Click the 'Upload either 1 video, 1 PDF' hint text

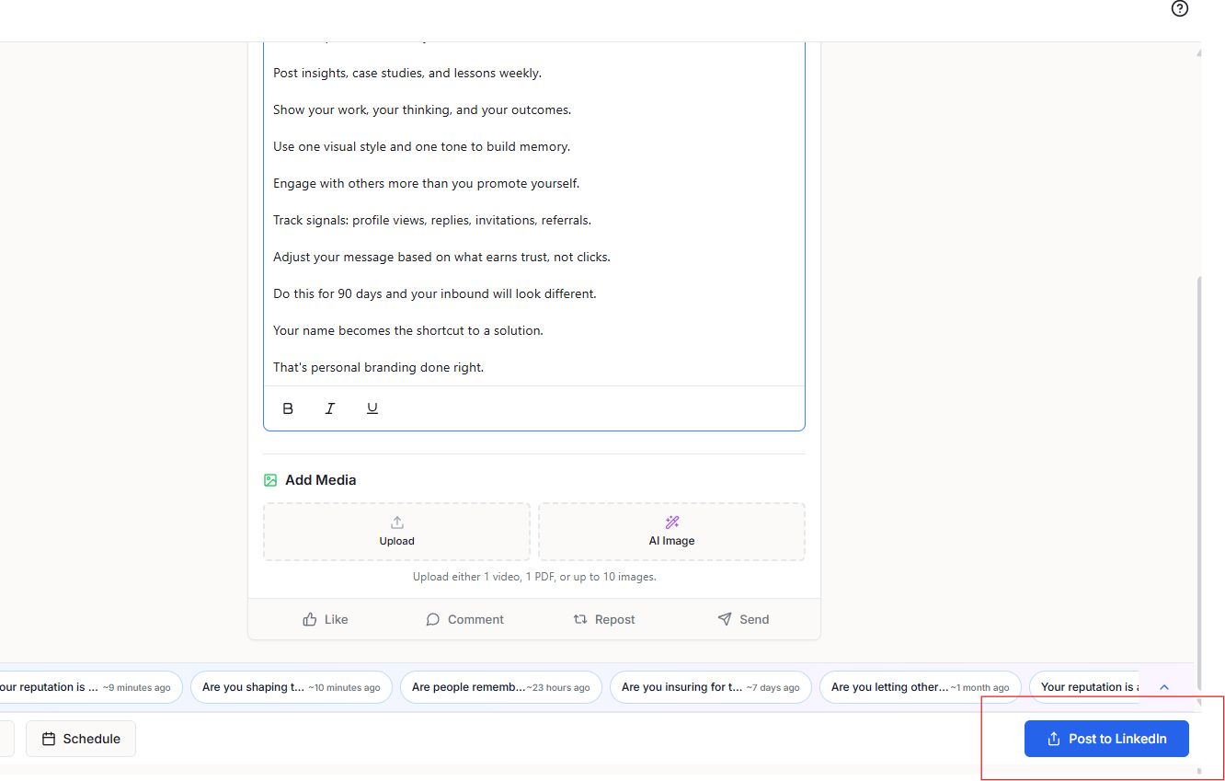[534, 577]
